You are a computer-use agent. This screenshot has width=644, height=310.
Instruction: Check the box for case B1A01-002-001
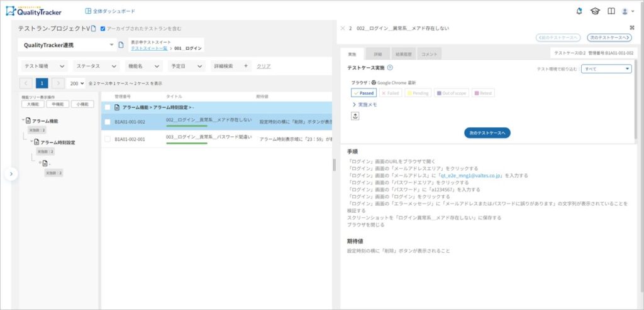(x=108, y=139)
